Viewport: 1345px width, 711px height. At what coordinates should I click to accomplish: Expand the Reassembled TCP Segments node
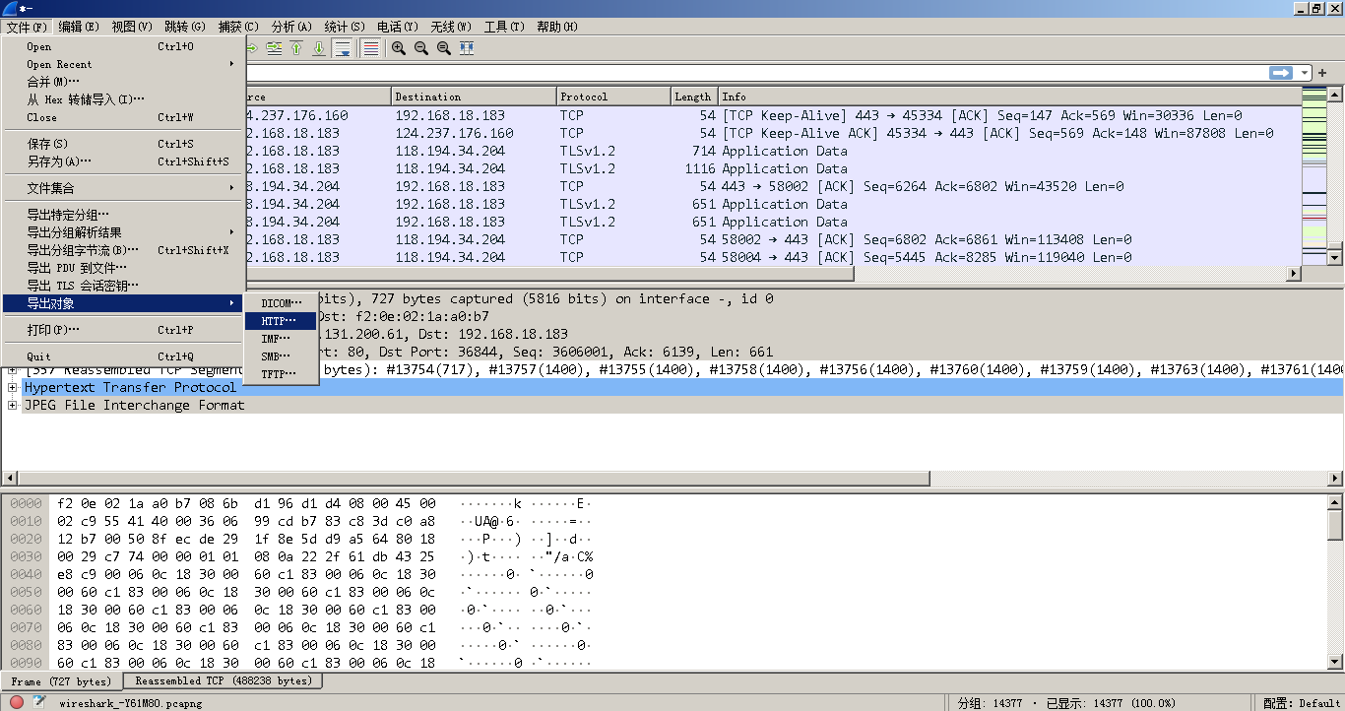[x=12, y=369]
